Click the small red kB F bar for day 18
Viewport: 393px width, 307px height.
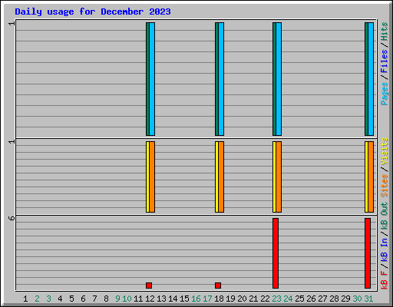[218, 286]
